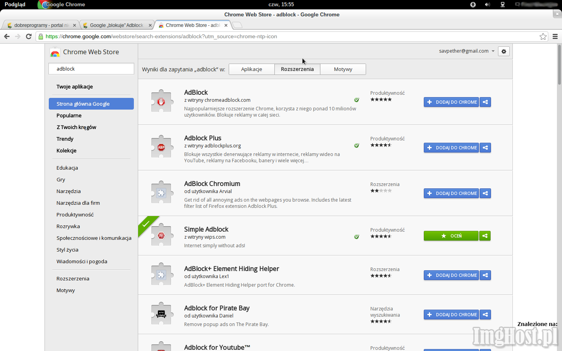The width and height of the screenshot is (562, 351).
Task: Open the Podgląd activities menu
Action: 15,5
